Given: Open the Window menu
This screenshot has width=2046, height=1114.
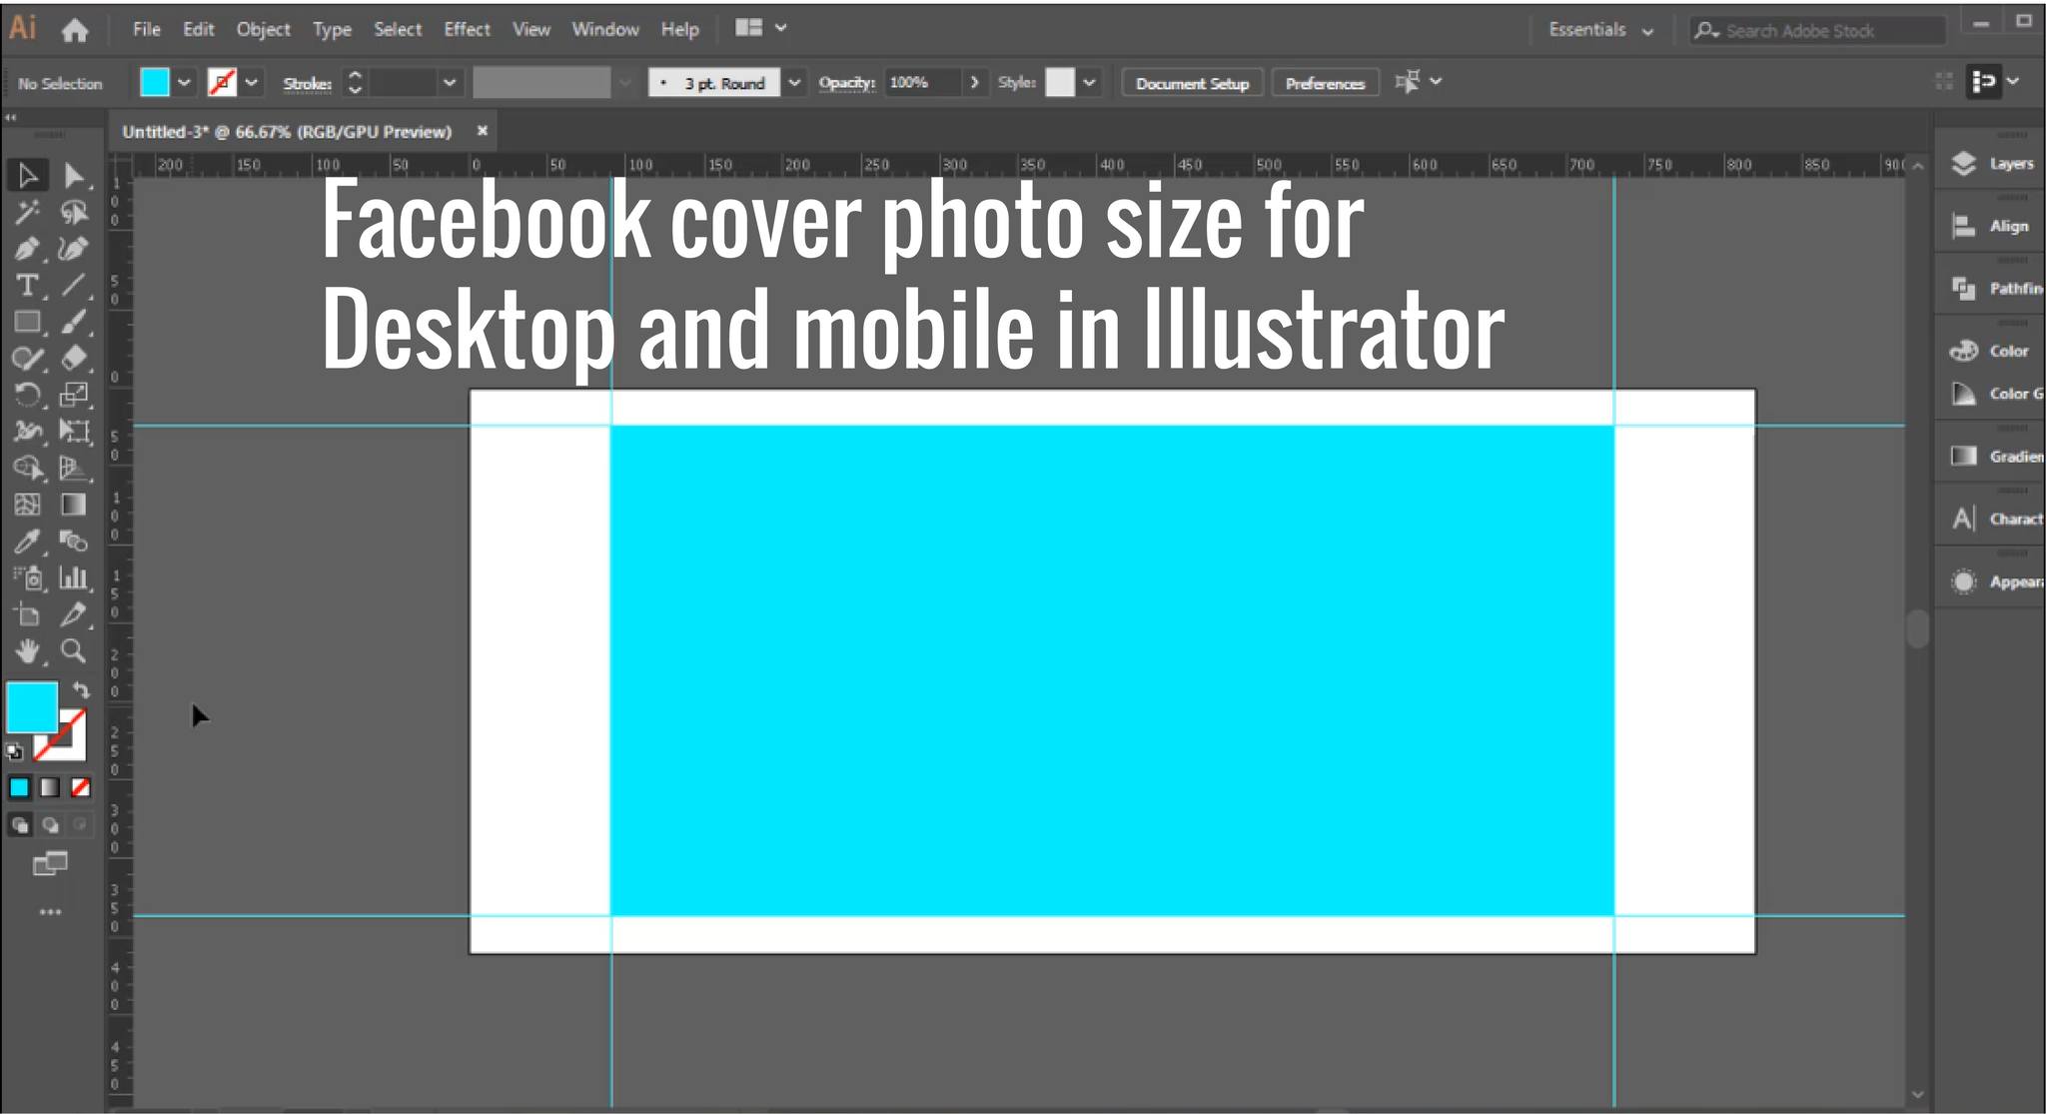Looking at the screenshot, I should [605, 29].
